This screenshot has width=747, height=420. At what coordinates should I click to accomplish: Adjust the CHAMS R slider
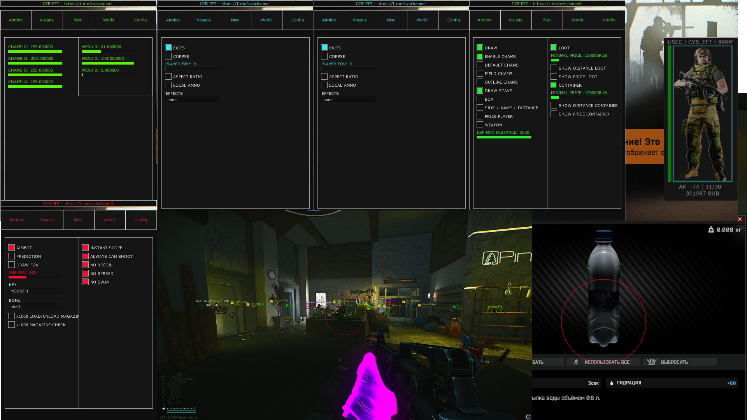pos(35,51)
